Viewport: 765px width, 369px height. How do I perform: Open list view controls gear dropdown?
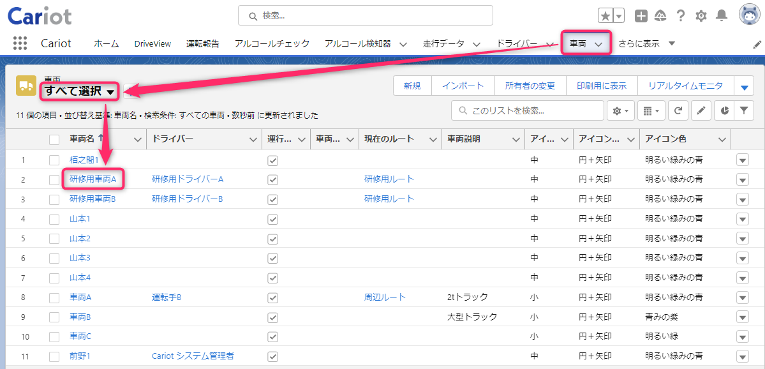point(620,111)
